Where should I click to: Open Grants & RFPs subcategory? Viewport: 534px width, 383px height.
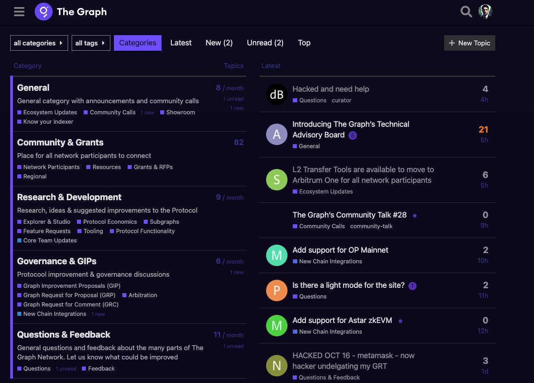(x=150, y=167)
